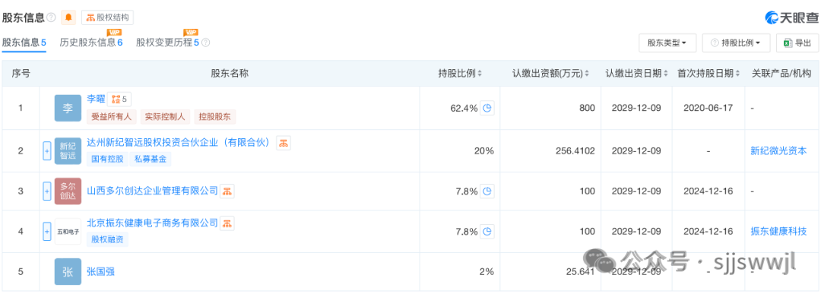821x294 pixels.
Task: Click pie chart icon in 北京振东健康 row
Action: point(487,231)
